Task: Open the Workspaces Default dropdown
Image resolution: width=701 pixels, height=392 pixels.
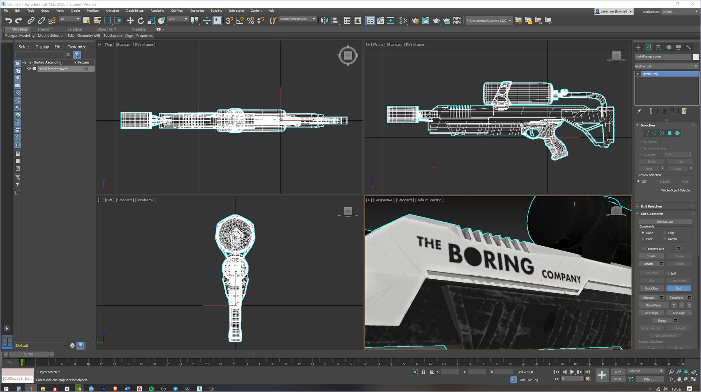Action: click(680, 12)
